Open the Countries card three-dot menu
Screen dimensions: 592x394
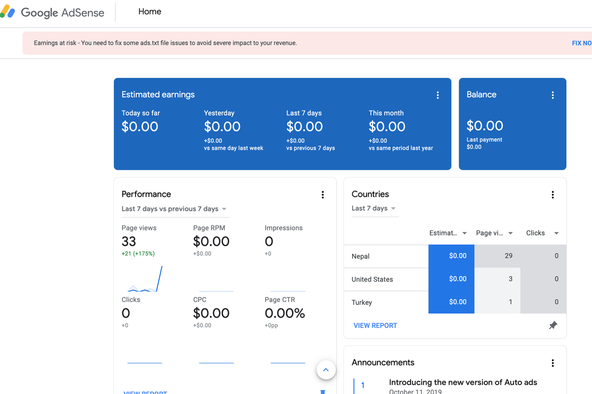click(553, 195)
